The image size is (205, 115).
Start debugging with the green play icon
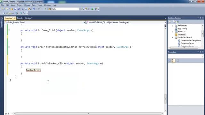pyautogui.click(x=45, y=9)
